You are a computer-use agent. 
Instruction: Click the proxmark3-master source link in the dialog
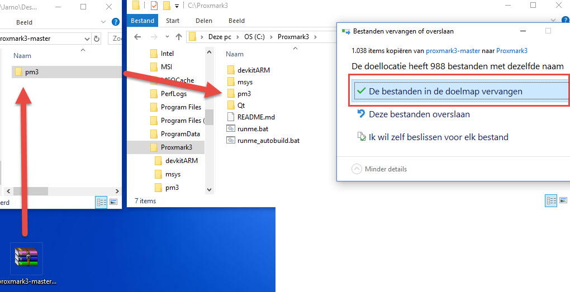453,51
